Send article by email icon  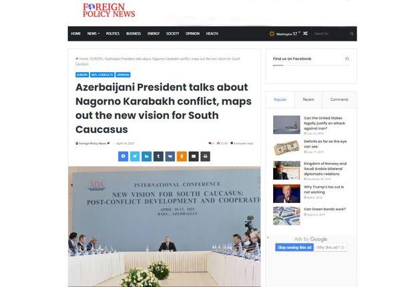(194, 157)
